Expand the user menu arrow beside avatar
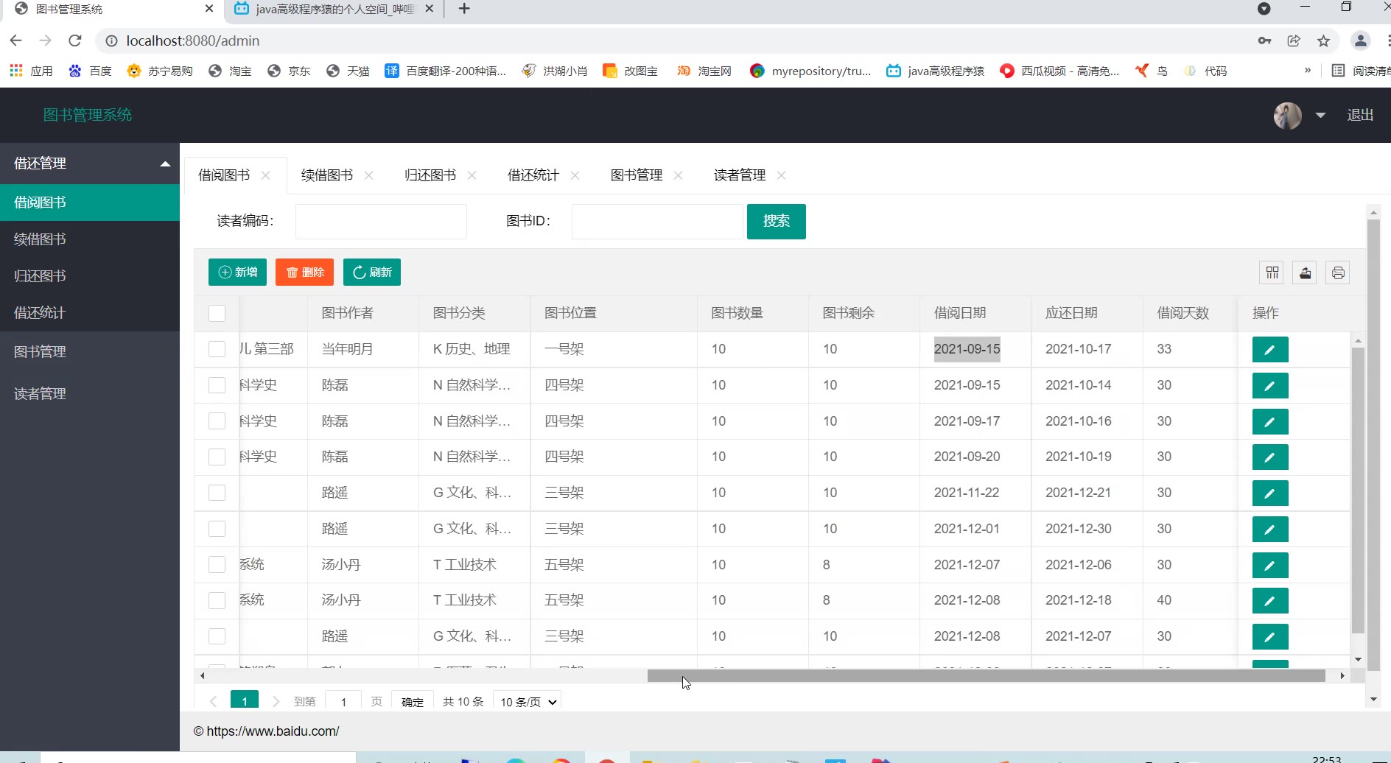 point(1320,116)
